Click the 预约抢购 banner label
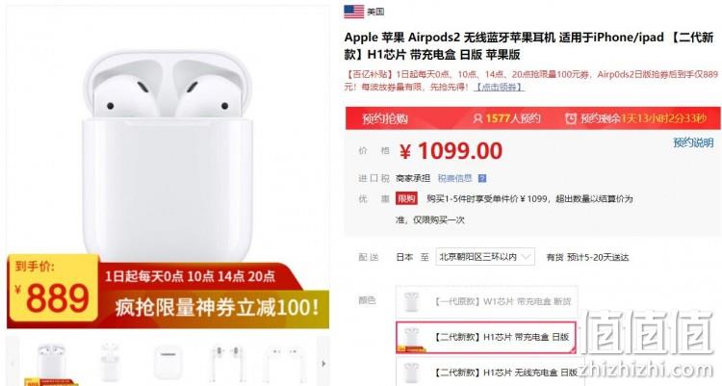Viewport: 722px width, 386px height. click(x=384, y=118)
